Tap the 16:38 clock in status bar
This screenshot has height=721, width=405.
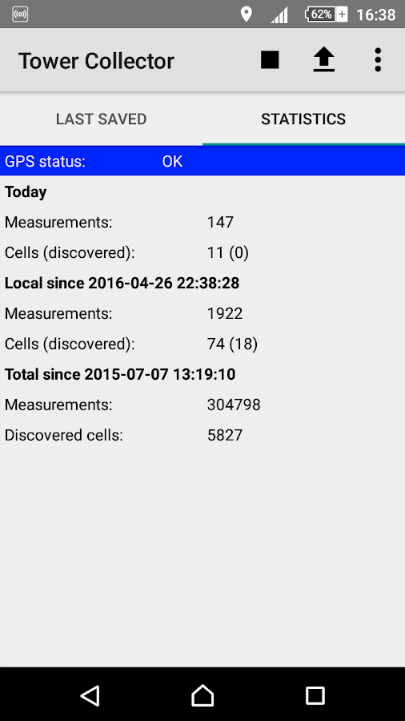376,14
